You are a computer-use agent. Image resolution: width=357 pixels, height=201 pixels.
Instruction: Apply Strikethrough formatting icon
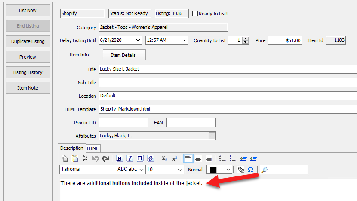[151, 158]
